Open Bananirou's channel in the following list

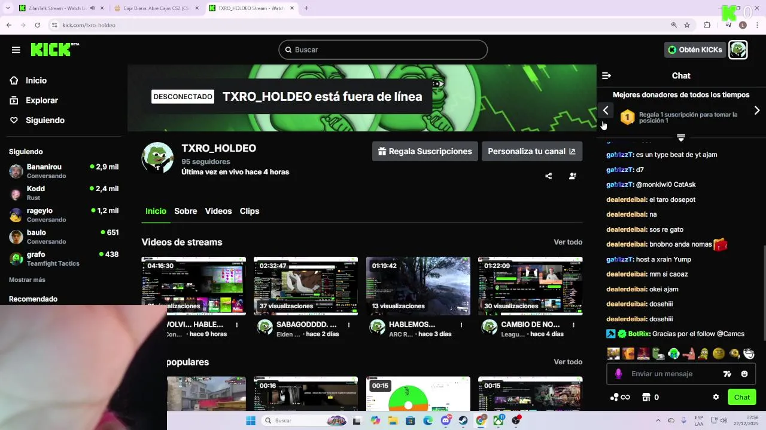pos(63,171)
